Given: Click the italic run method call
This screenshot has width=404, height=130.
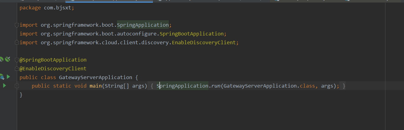Looking at the screenshot, I should click(216, 86).
